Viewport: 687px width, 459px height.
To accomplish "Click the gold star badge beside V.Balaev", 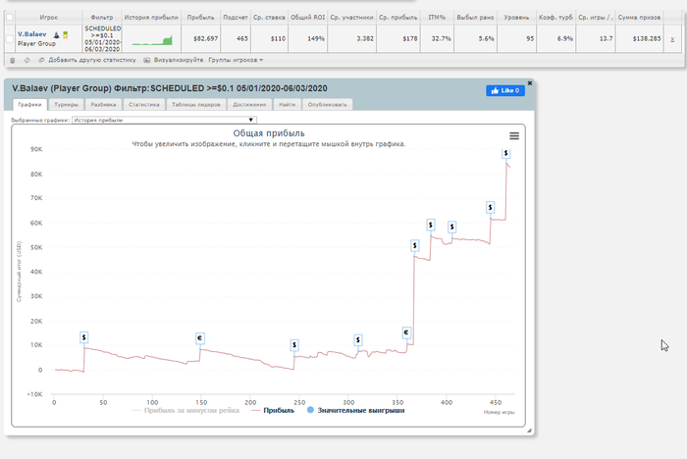I will [x=66, y=34].
